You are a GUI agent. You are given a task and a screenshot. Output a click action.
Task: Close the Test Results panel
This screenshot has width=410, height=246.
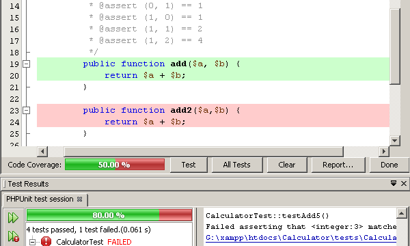[404, 184]
